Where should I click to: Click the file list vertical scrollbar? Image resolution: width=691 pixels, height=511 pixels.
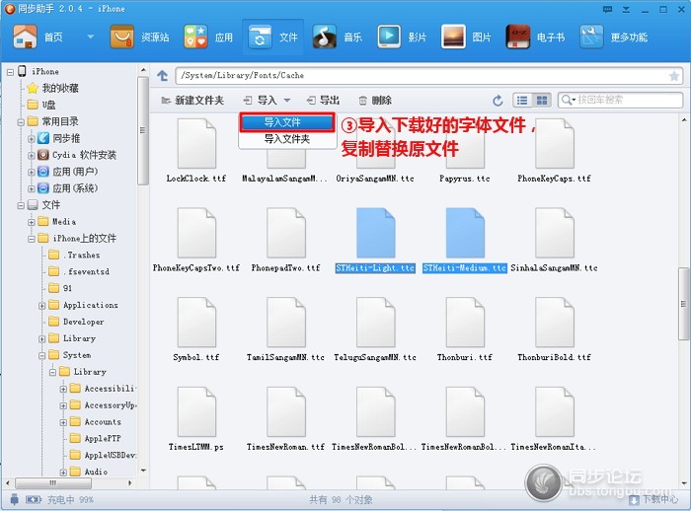[683, 304]
